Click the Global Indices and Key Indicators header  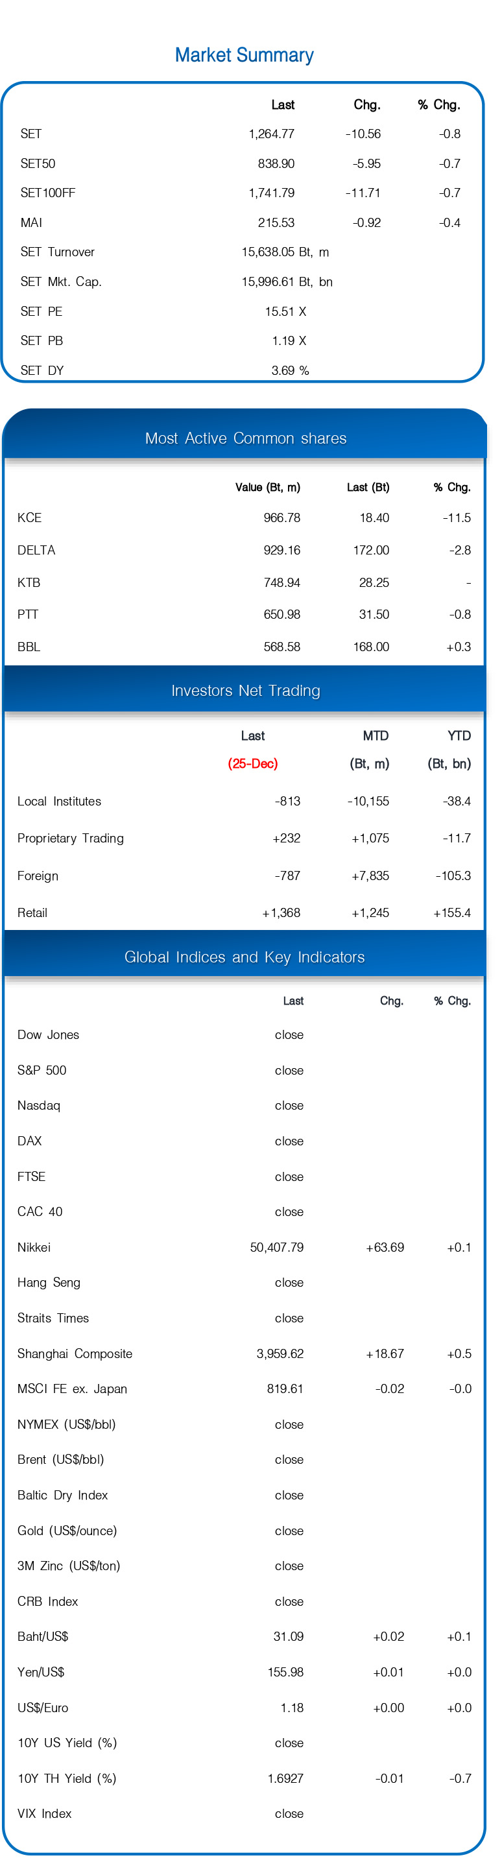point(244,957)
